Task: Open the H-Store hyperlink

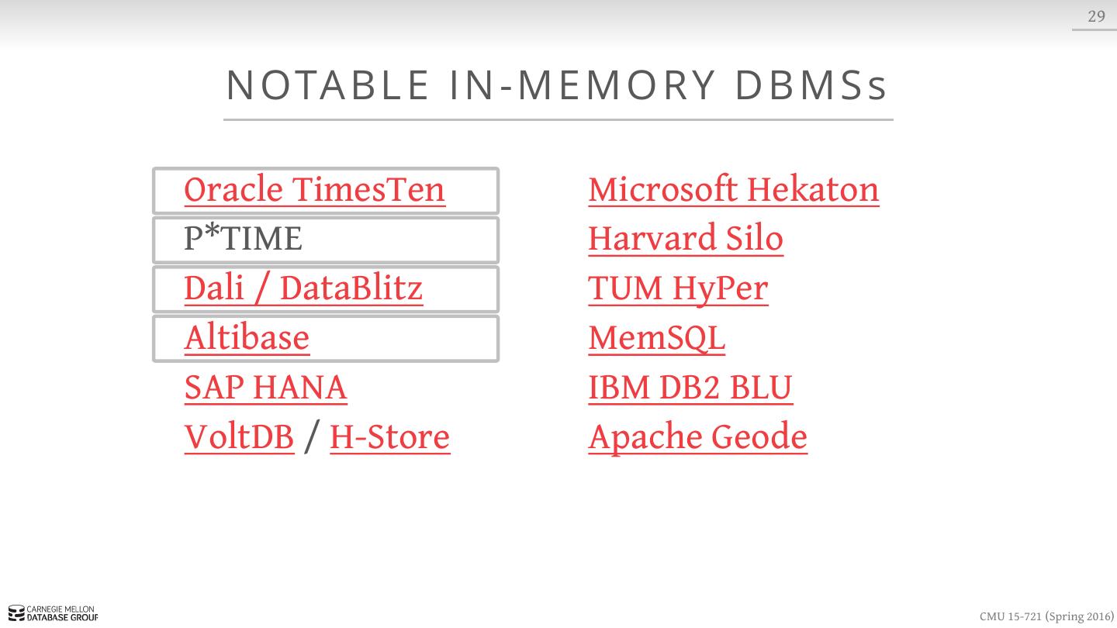Action: pos(389,437)
